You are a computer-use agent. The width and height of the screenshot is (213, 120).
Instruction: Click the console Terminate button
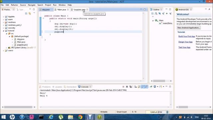tap(123, 87)
